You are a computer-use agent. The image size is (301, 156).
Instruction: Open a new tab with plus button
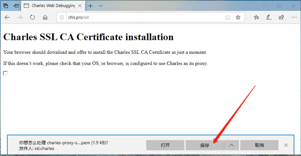click(90, 6)
